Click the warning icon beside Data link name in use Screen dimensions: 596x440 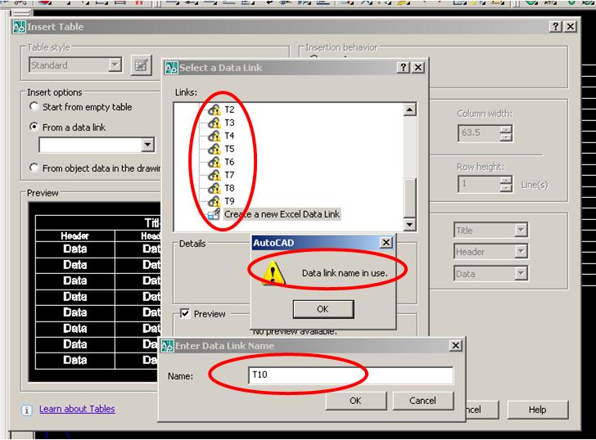pos(272,272)
